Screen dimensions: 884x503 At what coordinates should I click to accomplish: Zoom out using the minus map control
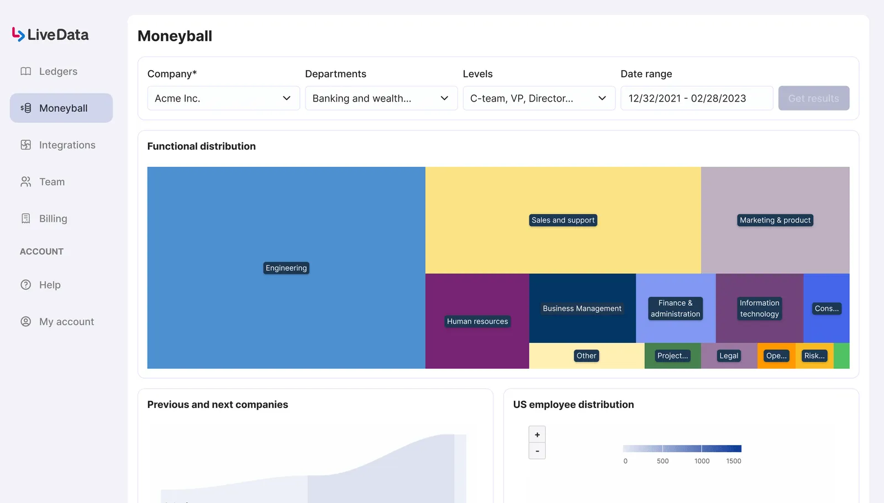pos(536,451)
